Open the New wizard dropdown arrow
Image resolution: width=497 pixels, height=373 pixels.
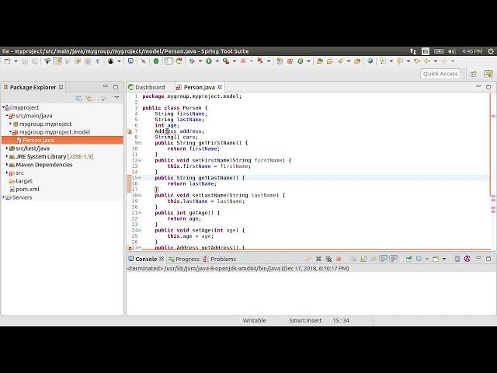16,61
